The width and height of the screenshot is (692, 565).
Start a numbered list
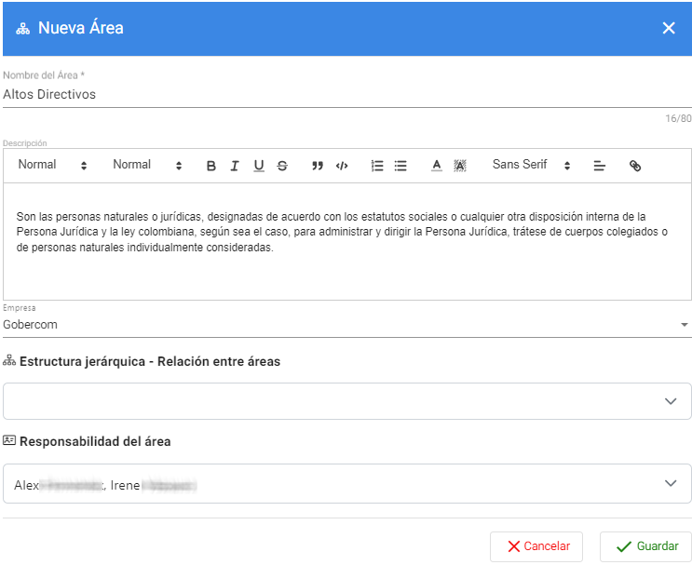377,166
